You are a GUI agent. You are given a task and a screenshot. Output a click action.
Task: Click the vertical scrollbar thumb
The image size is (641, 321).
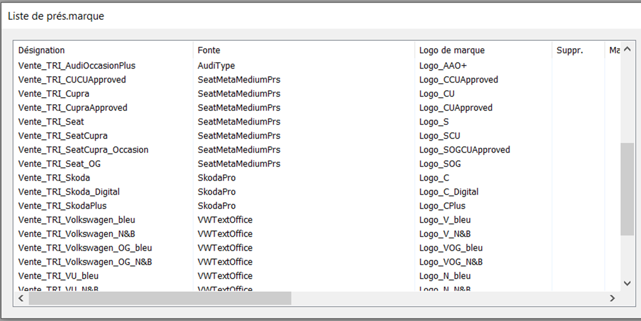pyautogui.click(x=627, y=189)
